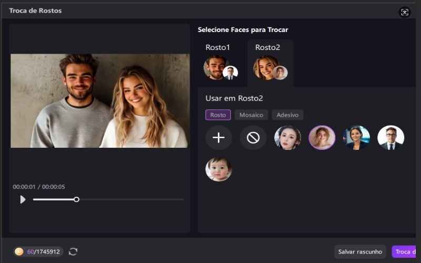Screen dimensions: 421x263
Task: Select the Adesivo option
Action: point(287,115)
